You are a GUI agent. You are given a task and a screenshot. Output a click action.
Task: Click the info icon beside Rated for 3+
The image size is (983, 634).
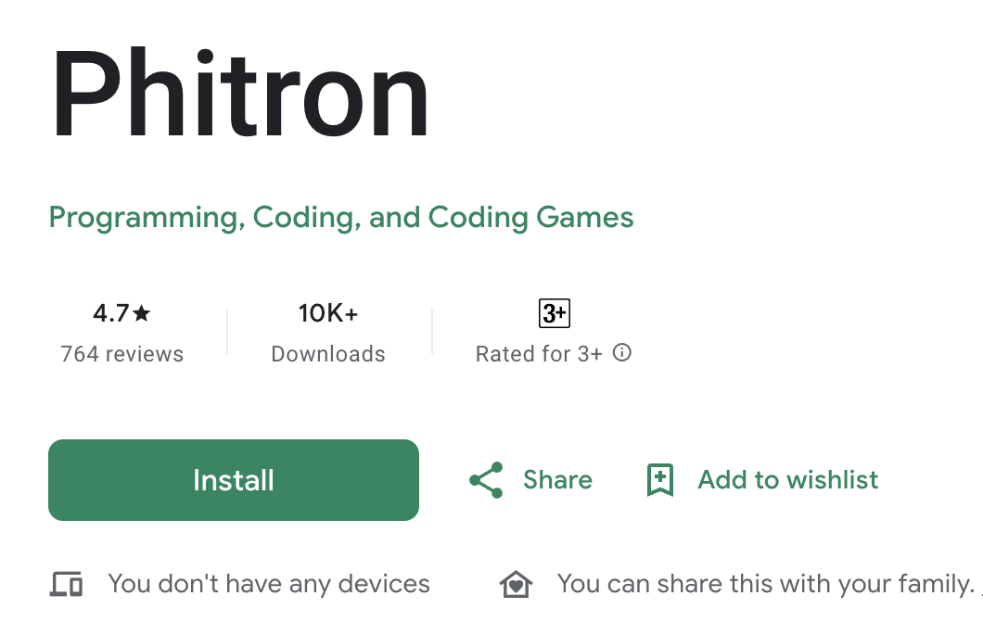(x=623, y=353)
